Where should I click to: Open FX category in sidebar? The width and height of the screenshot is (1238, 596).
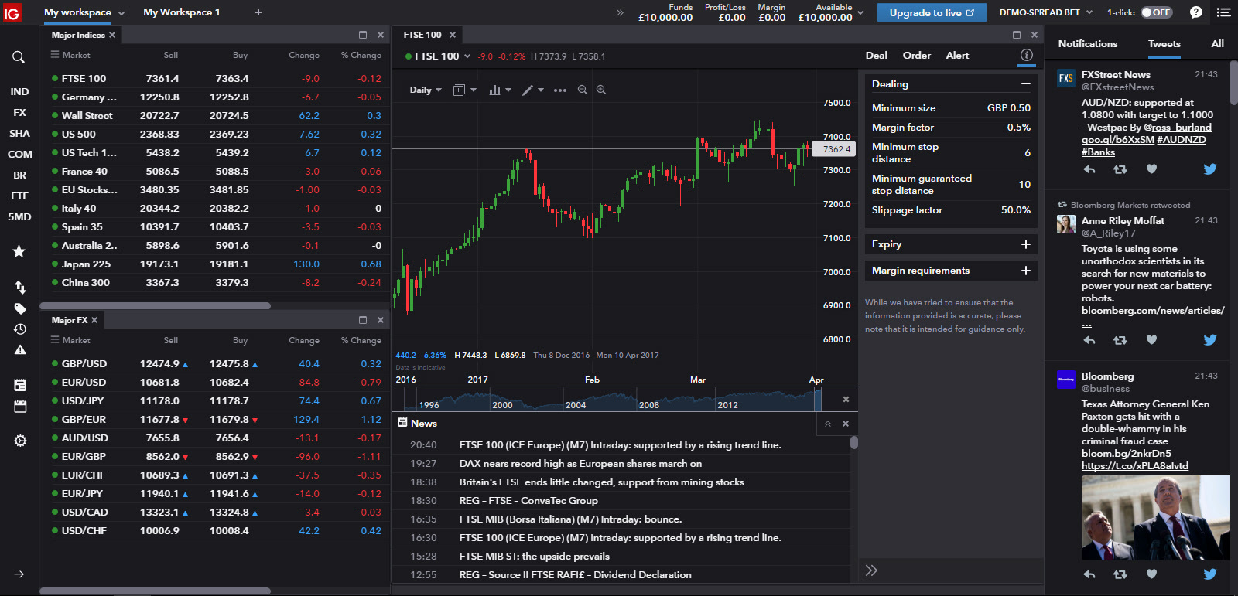tap(19, 113)
